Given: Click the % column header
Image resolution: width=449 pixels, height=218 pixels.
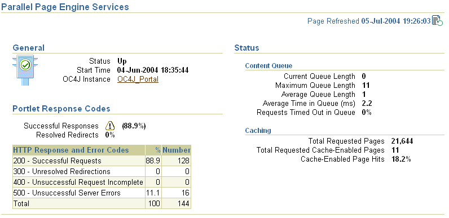Looking at the screenshot, I should coord(157,150).
